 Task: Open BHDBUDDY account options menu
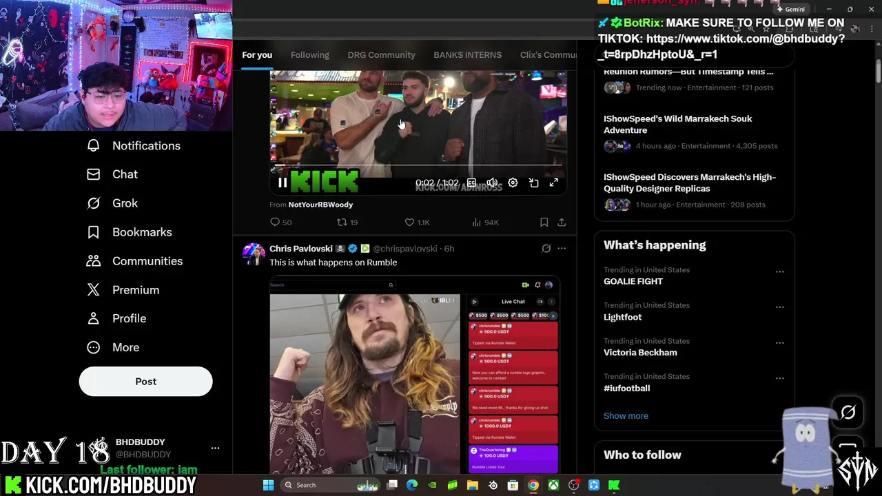coord(215,448)
